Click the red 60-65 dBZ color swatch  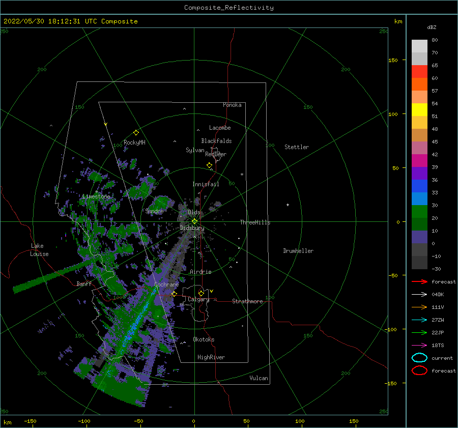tap(419, 71)
